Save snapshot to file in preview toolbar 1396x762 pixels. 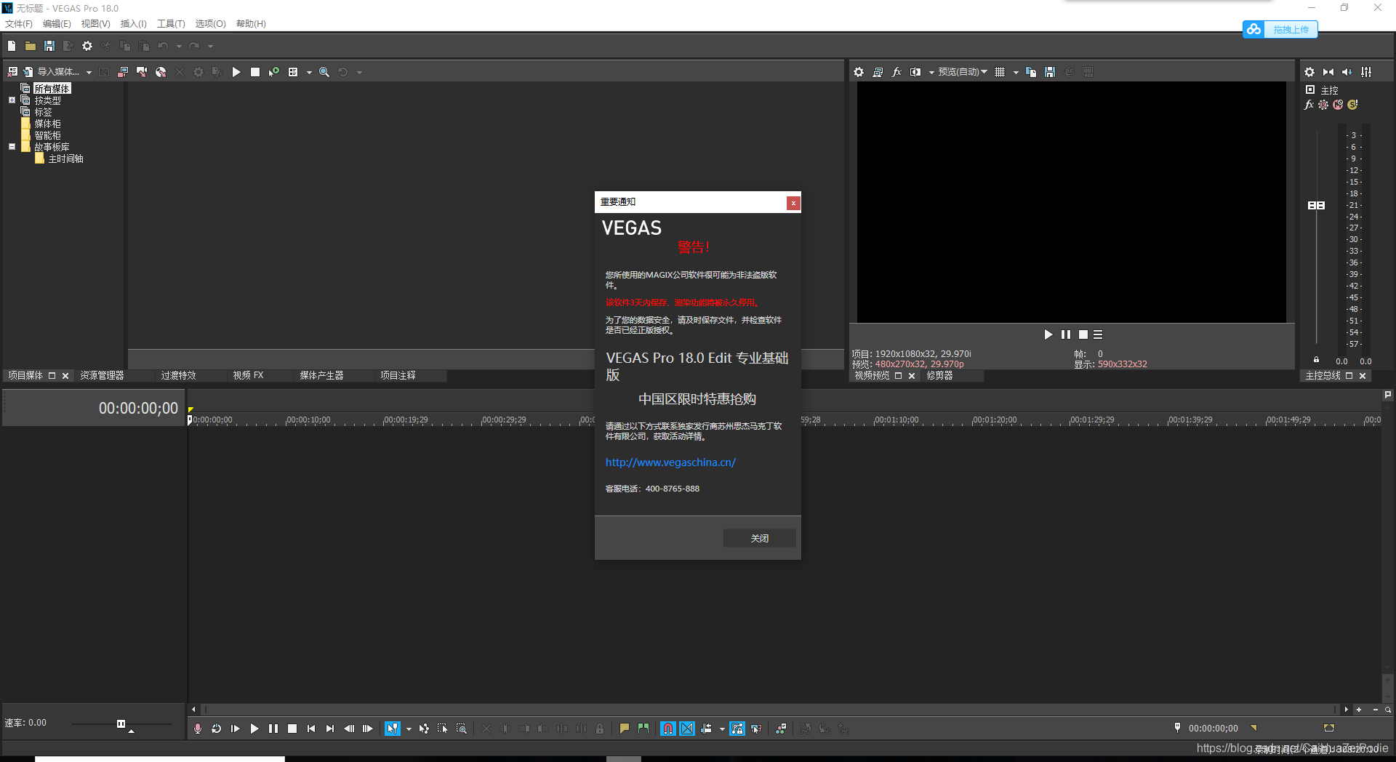(x=1050, y=72)
